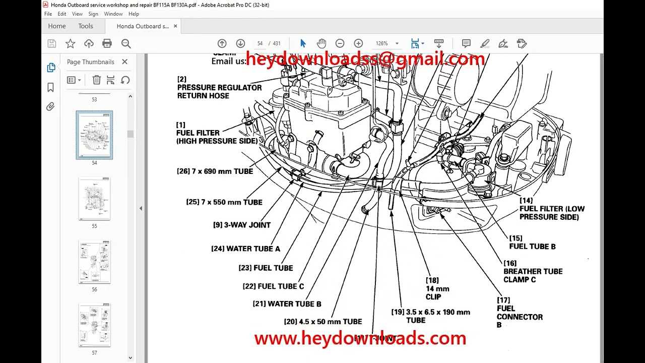
Task: Show the Page Thumbnails panel icon
Action: pyautogui.click(x=50, y=68)
